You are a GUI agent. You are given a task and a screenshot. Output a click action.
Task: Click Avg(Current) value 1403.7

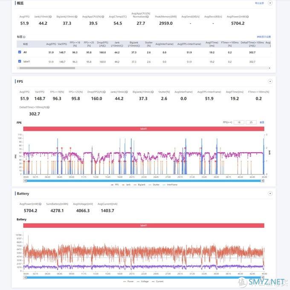107,211
